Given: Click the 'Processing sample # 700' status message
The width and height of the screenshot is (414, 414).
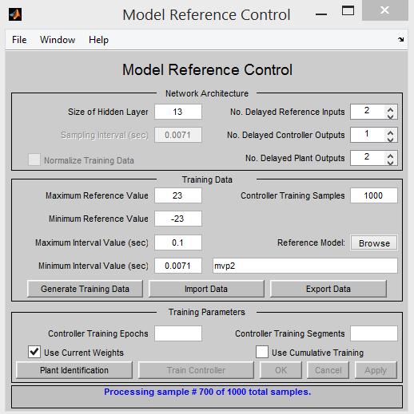Looking at the screenshot, I should point(207,392).
